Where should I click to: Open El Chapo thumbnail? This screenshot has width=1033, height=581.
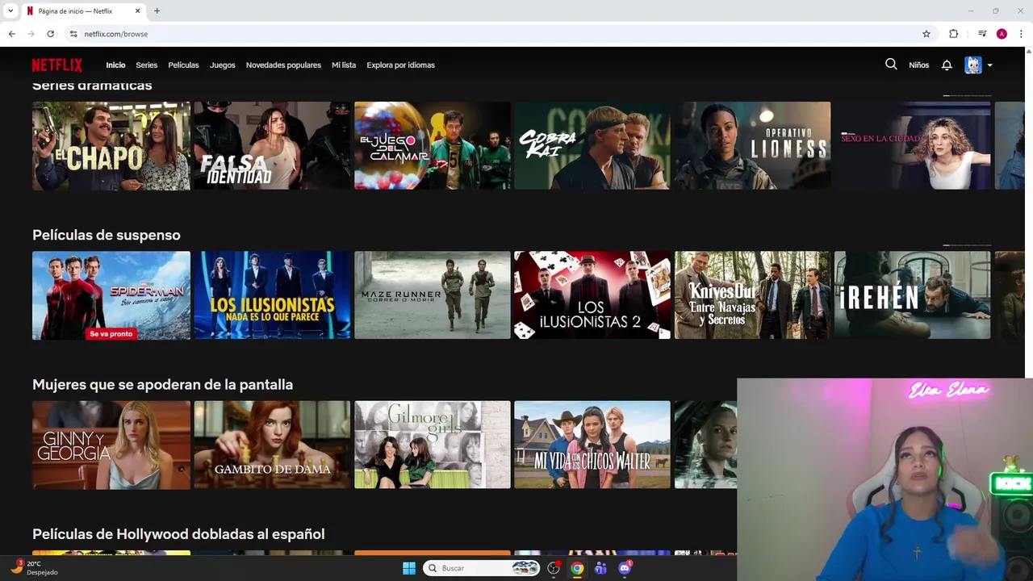coord(111,145)
